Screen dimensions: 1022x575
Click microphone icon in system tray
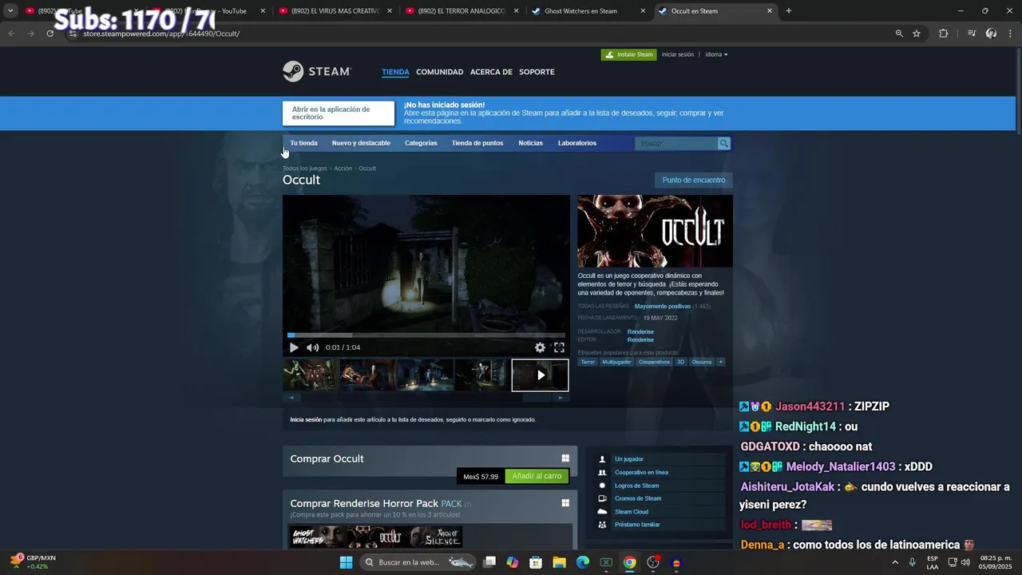912,562
